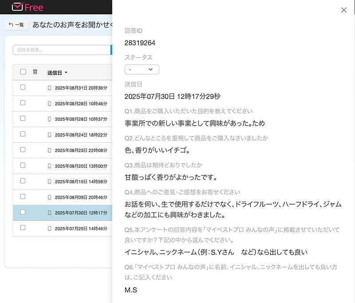
Task: Click the device icon for 2025年08月20日 response
Action: pos(50,166)
